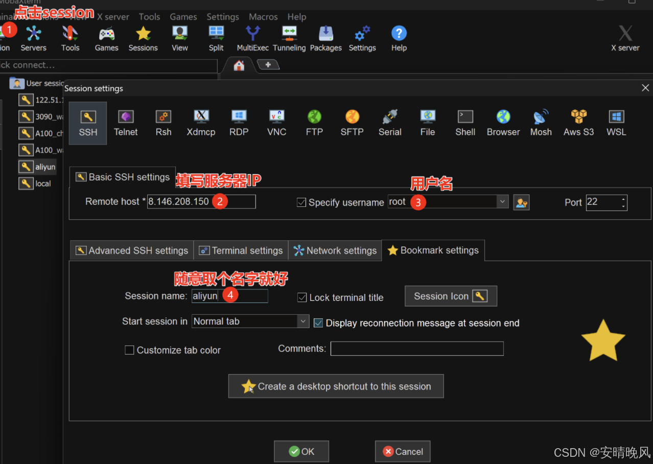This screenshot has width=653, height=464.
Task: Click the Port number field
Action: [x=602, y=202]
